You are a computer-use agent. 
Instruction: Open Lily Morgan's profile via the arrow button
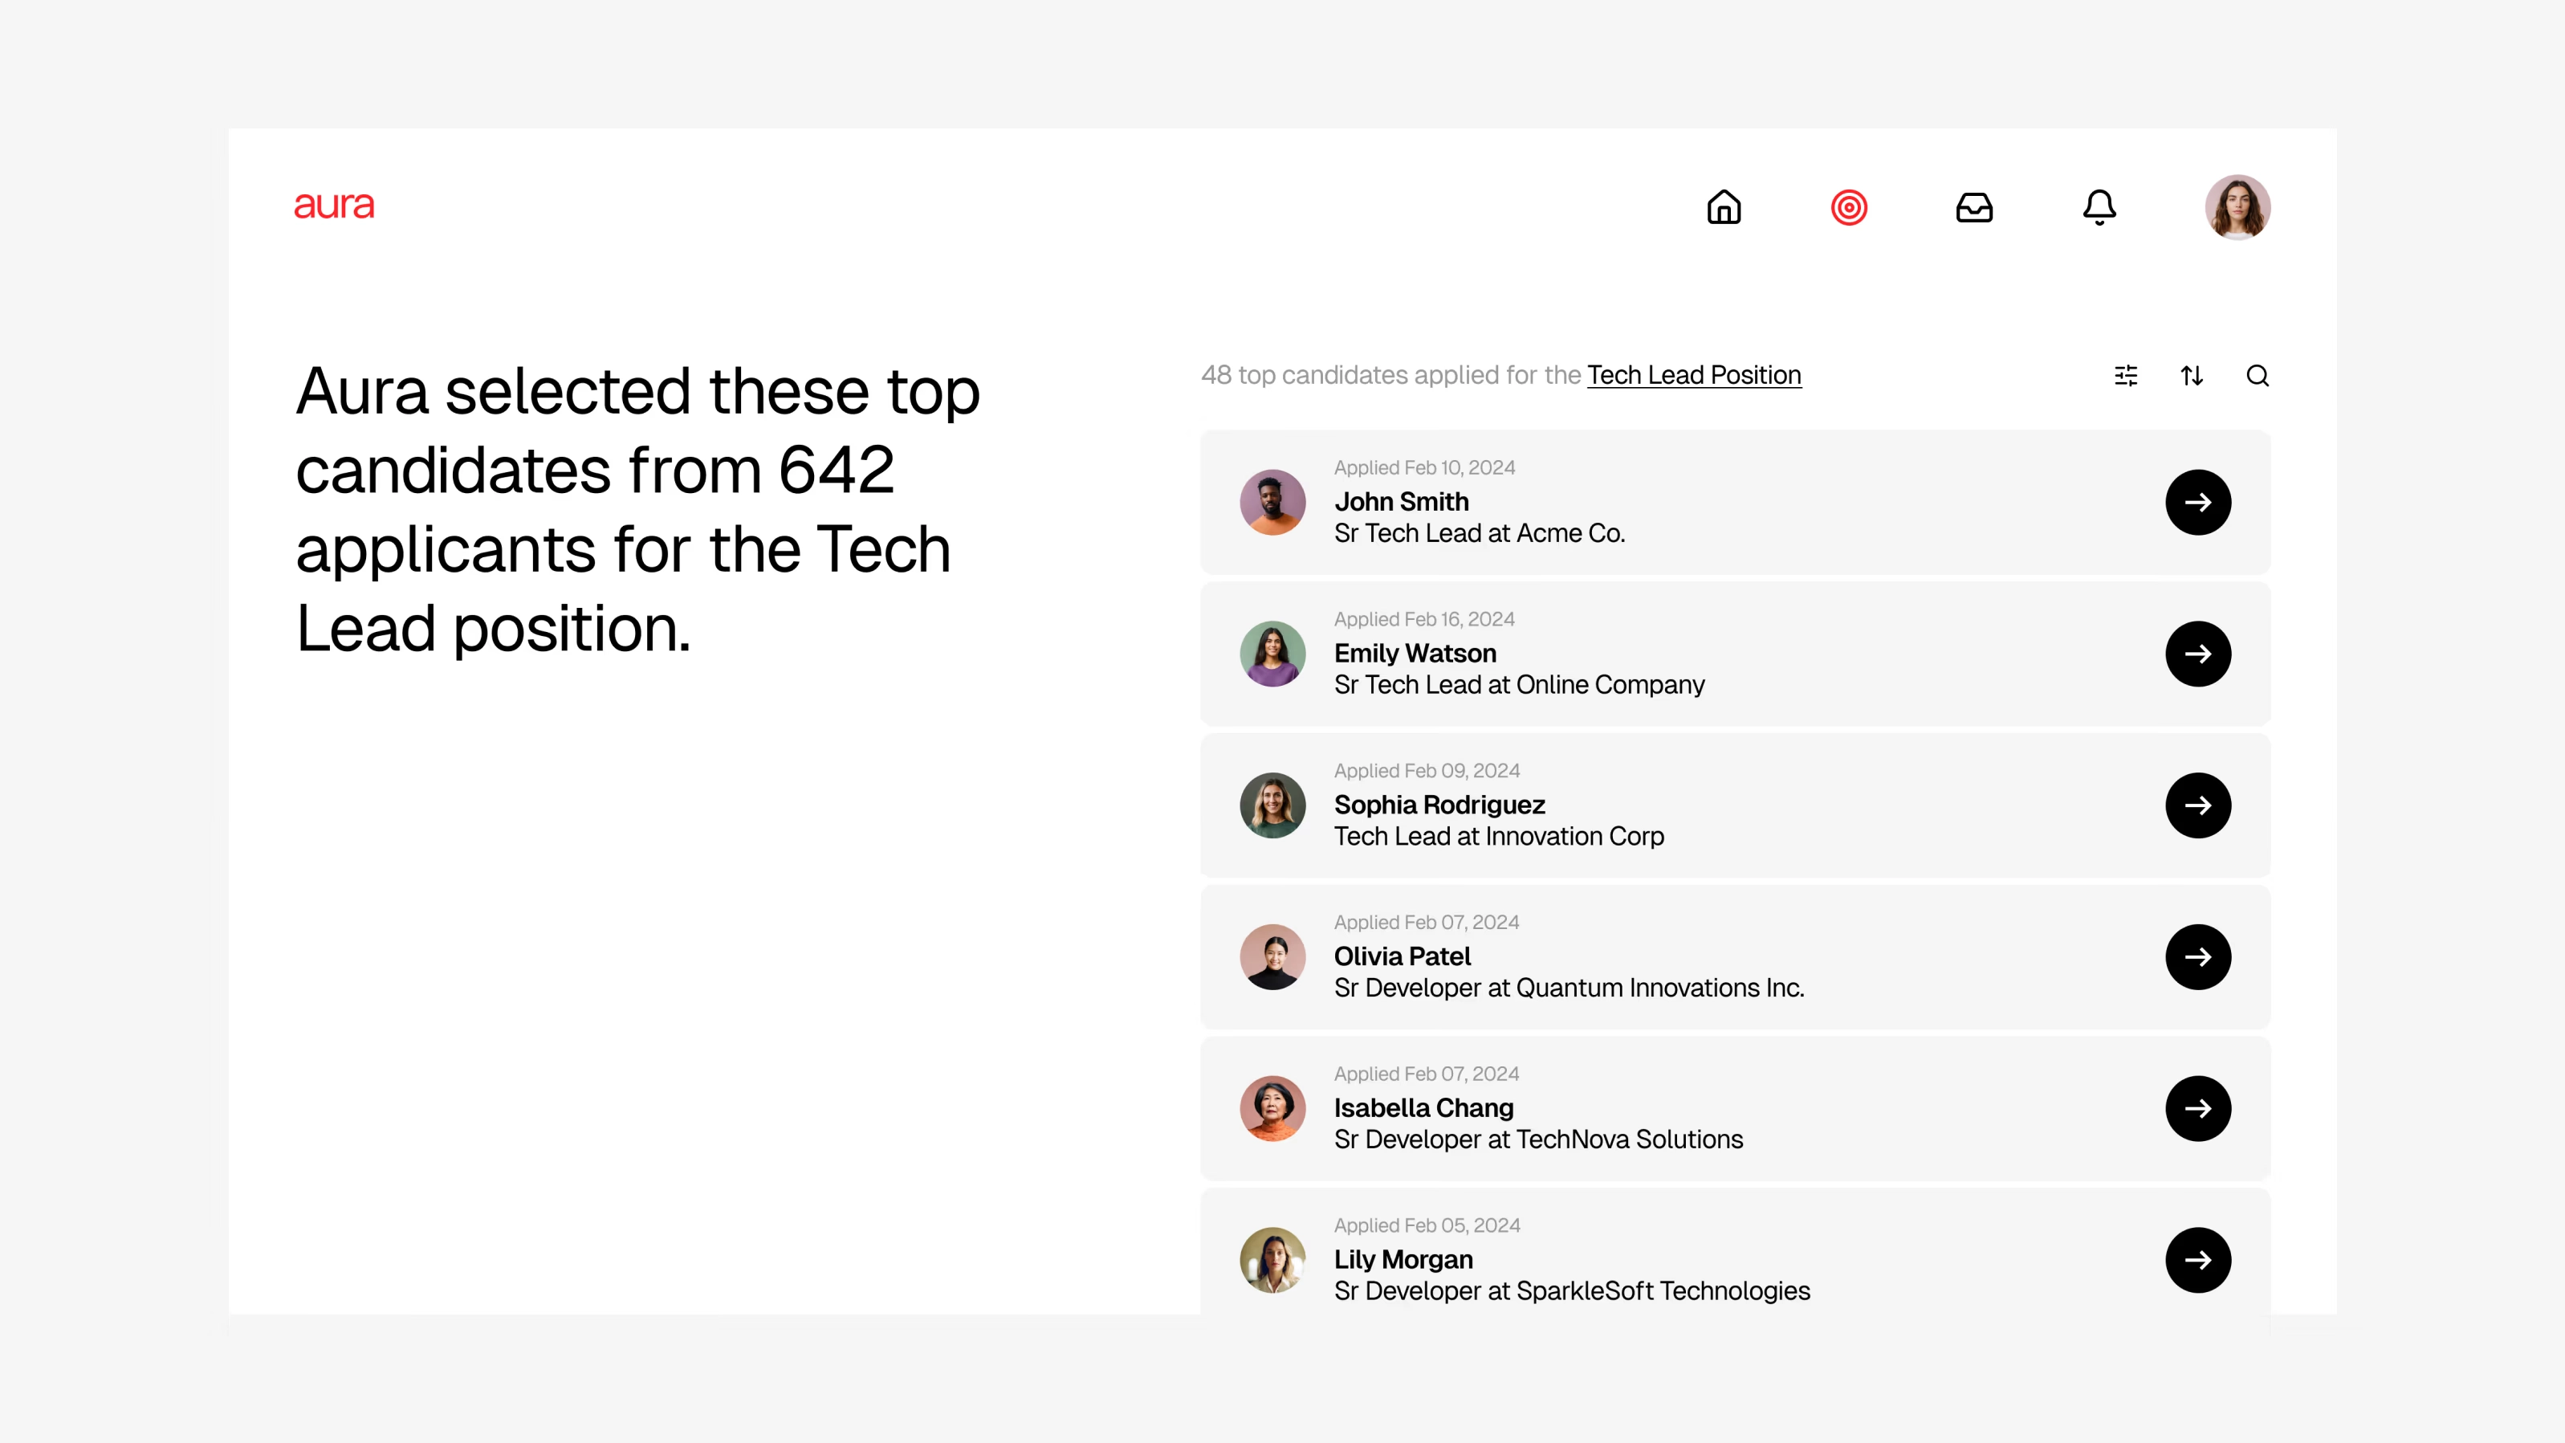2199,1260
